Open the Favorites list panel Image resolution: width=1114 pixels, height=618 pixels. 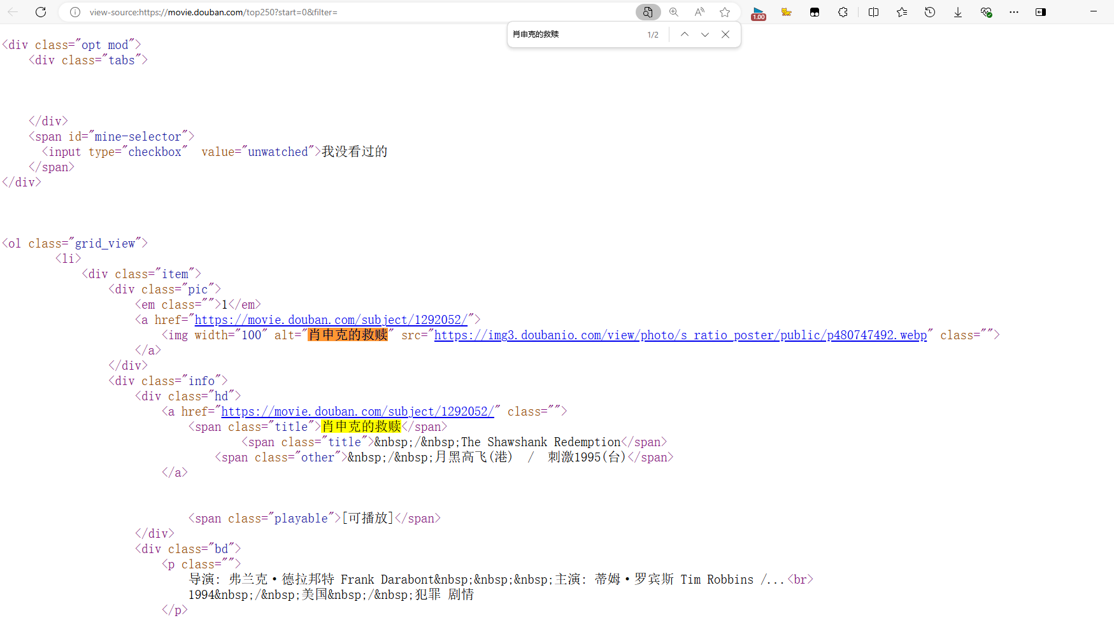click(x=901, y=12)
